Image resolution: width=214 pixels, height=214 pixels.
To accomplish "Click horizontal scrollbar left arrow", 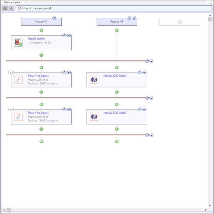I will pos(4,209).
